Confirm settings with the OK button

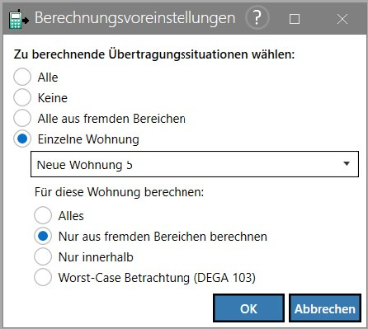tap(248, 308)
